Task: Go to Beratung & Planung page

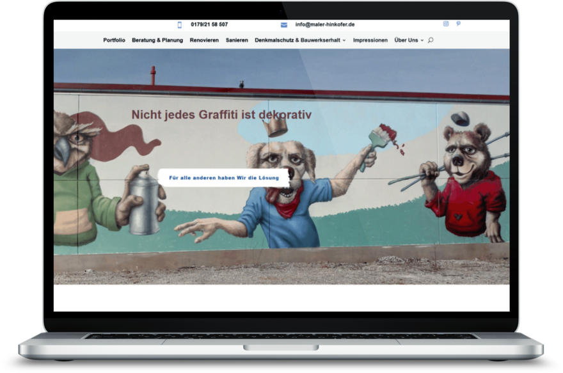Action: click(157, 40)
